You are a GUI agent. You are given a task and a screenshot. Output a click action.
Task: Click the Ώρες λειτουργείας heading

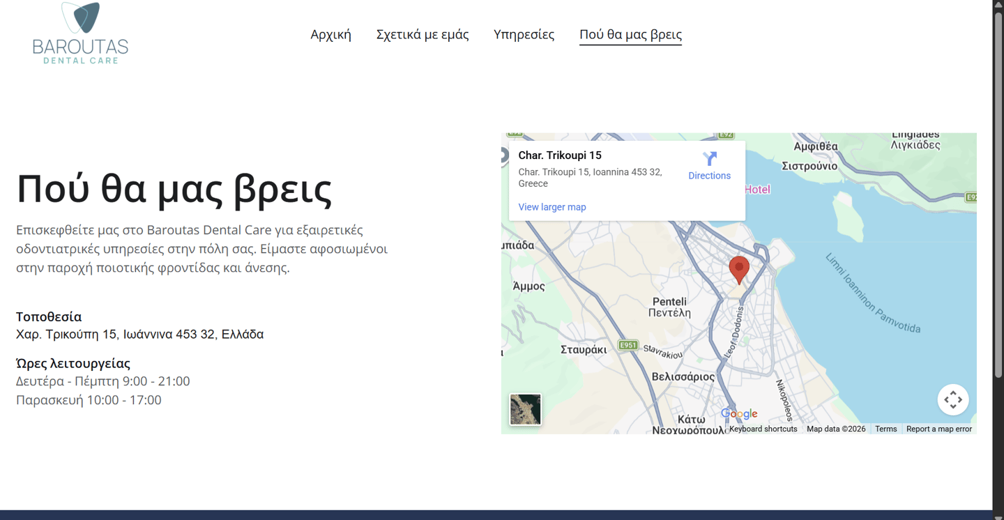[73, 363]
